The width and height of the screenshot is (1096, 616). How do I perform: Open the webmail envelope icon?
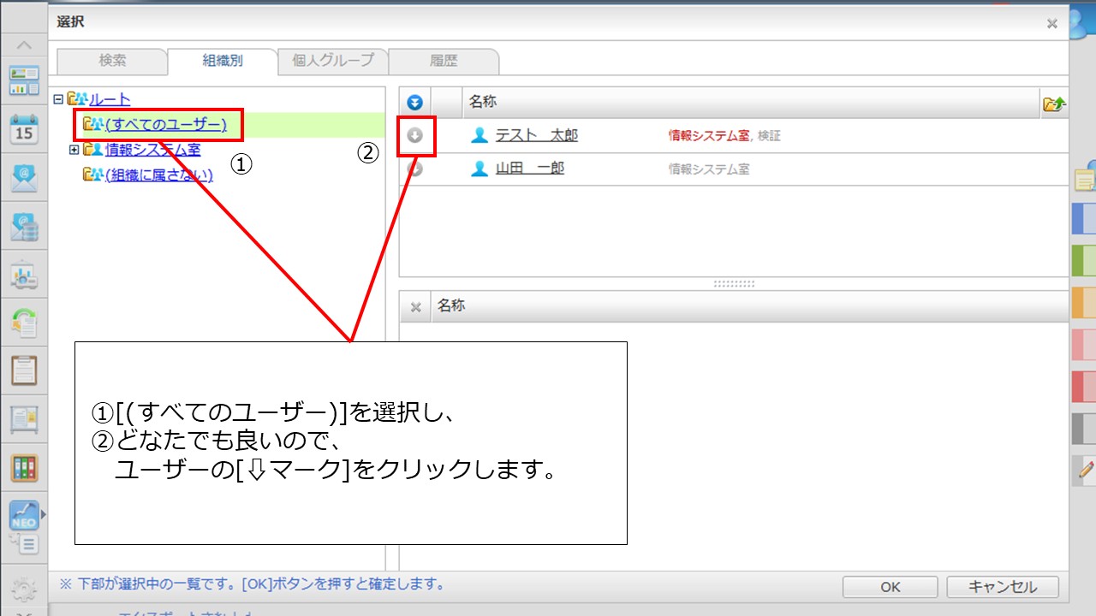point(24,178)
